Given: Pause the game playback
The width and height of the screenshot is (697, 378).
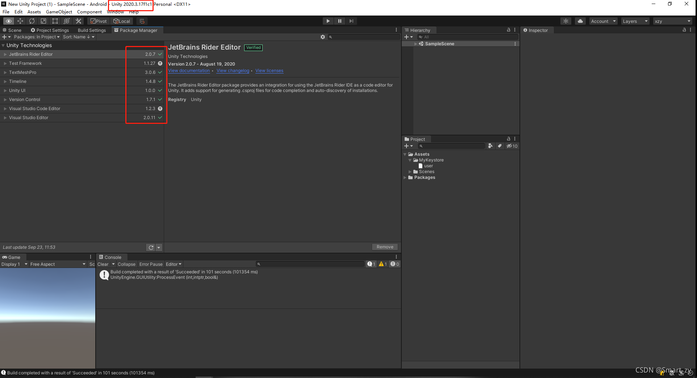Looking at the screenshot, I should 339,21.
